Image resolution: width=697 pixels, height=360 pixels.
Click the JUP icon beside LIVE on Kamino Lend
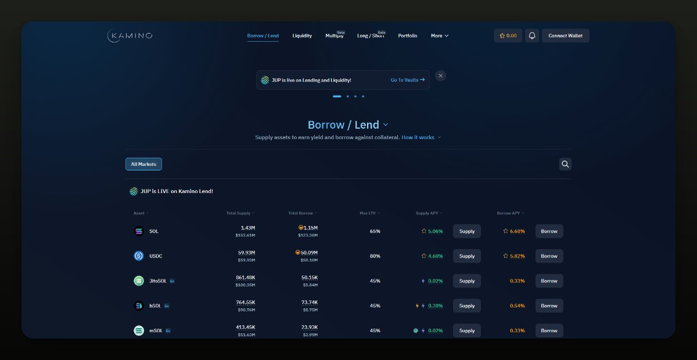coord(134,191)
